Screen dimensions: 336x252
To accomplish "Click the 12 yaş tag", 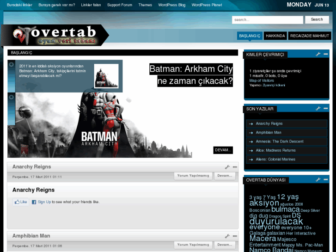I will click(x=287, y=197).
